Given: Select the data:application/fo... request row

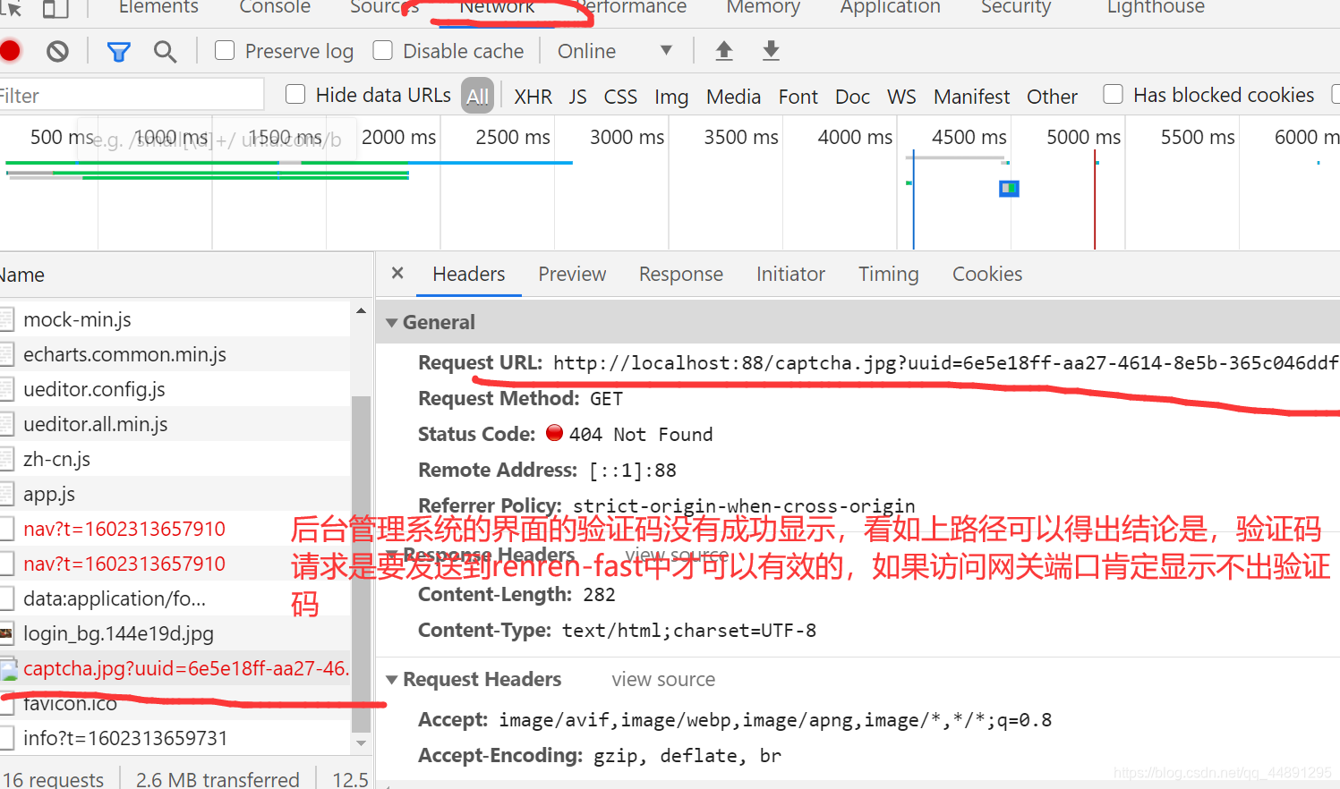Looking at the screenshot, I should coord(175,598).
